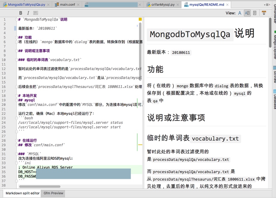Screen dimensions: 276x198
Task: Click the yellow inspection status indicator
Action: pos(140,19)
